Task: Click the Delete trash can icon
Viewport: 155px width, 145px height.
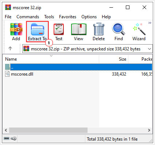Action: [99, 29]
